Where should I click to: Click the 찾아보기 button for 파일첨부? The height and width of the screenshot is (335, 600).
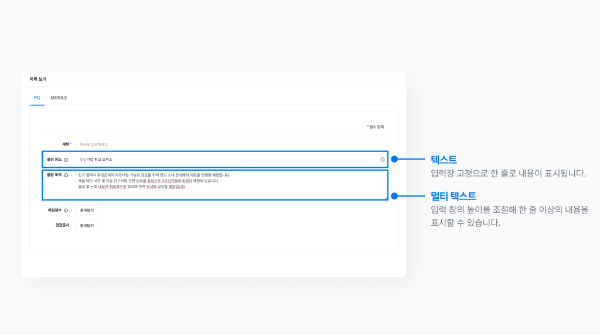tap(87, 210)
